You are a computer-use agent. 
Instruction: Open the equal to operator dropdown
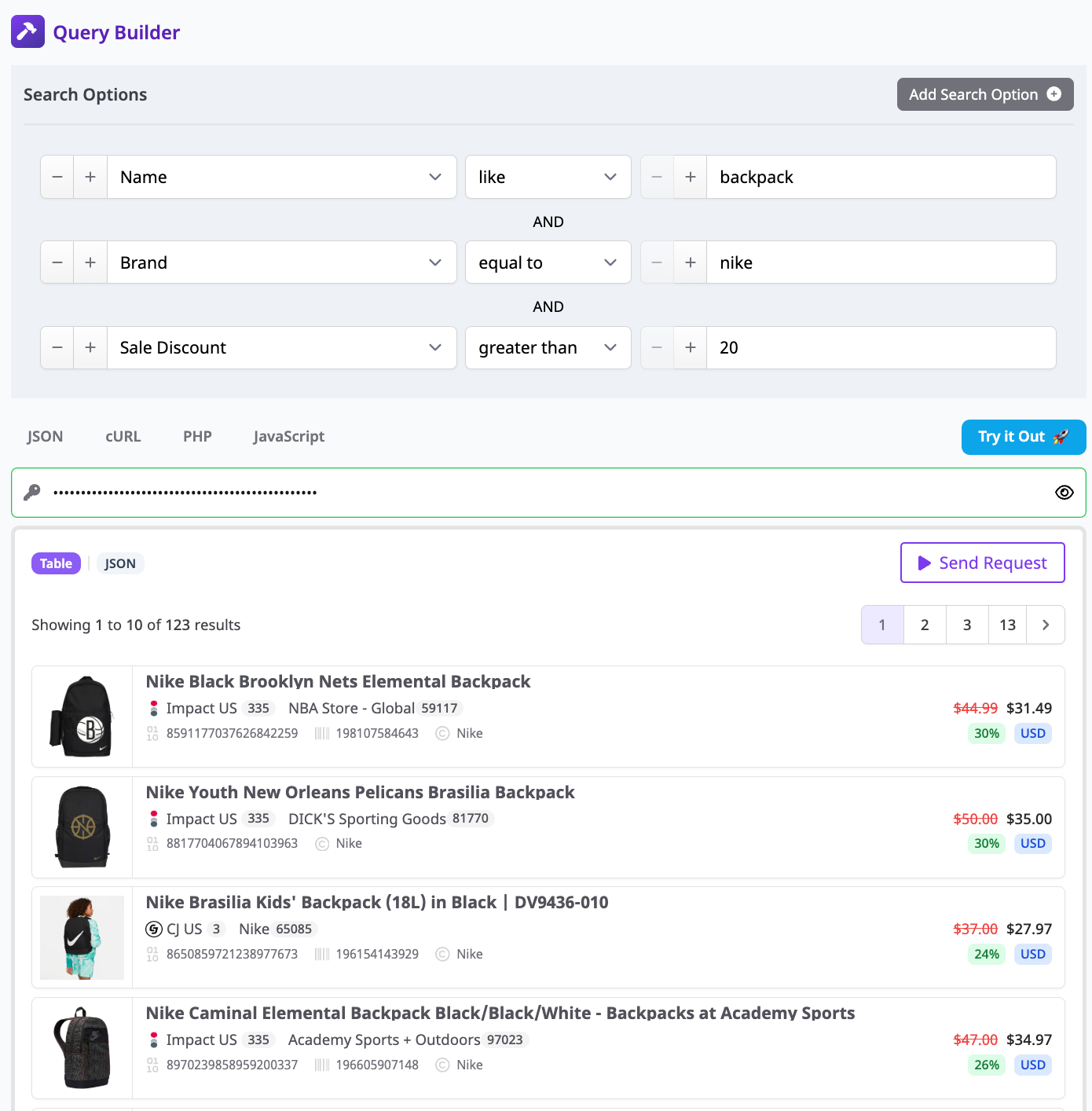(548, 262)
